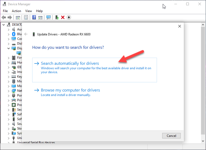
Task: Click the security key icon beside Sec row
Action: [x=14, y=110]
